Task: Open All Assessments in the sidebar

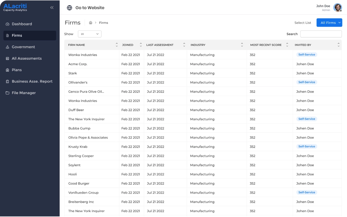Action: coord(27,59)
